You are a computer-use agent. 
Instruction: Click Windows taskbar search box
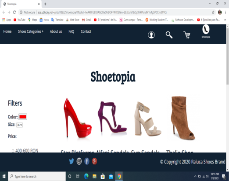click(37, 176)
